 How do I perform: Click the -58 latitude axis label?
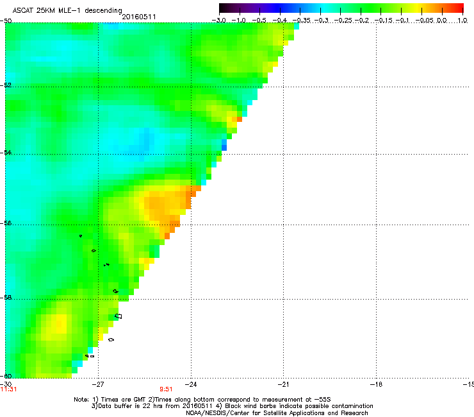coord(6,298)
